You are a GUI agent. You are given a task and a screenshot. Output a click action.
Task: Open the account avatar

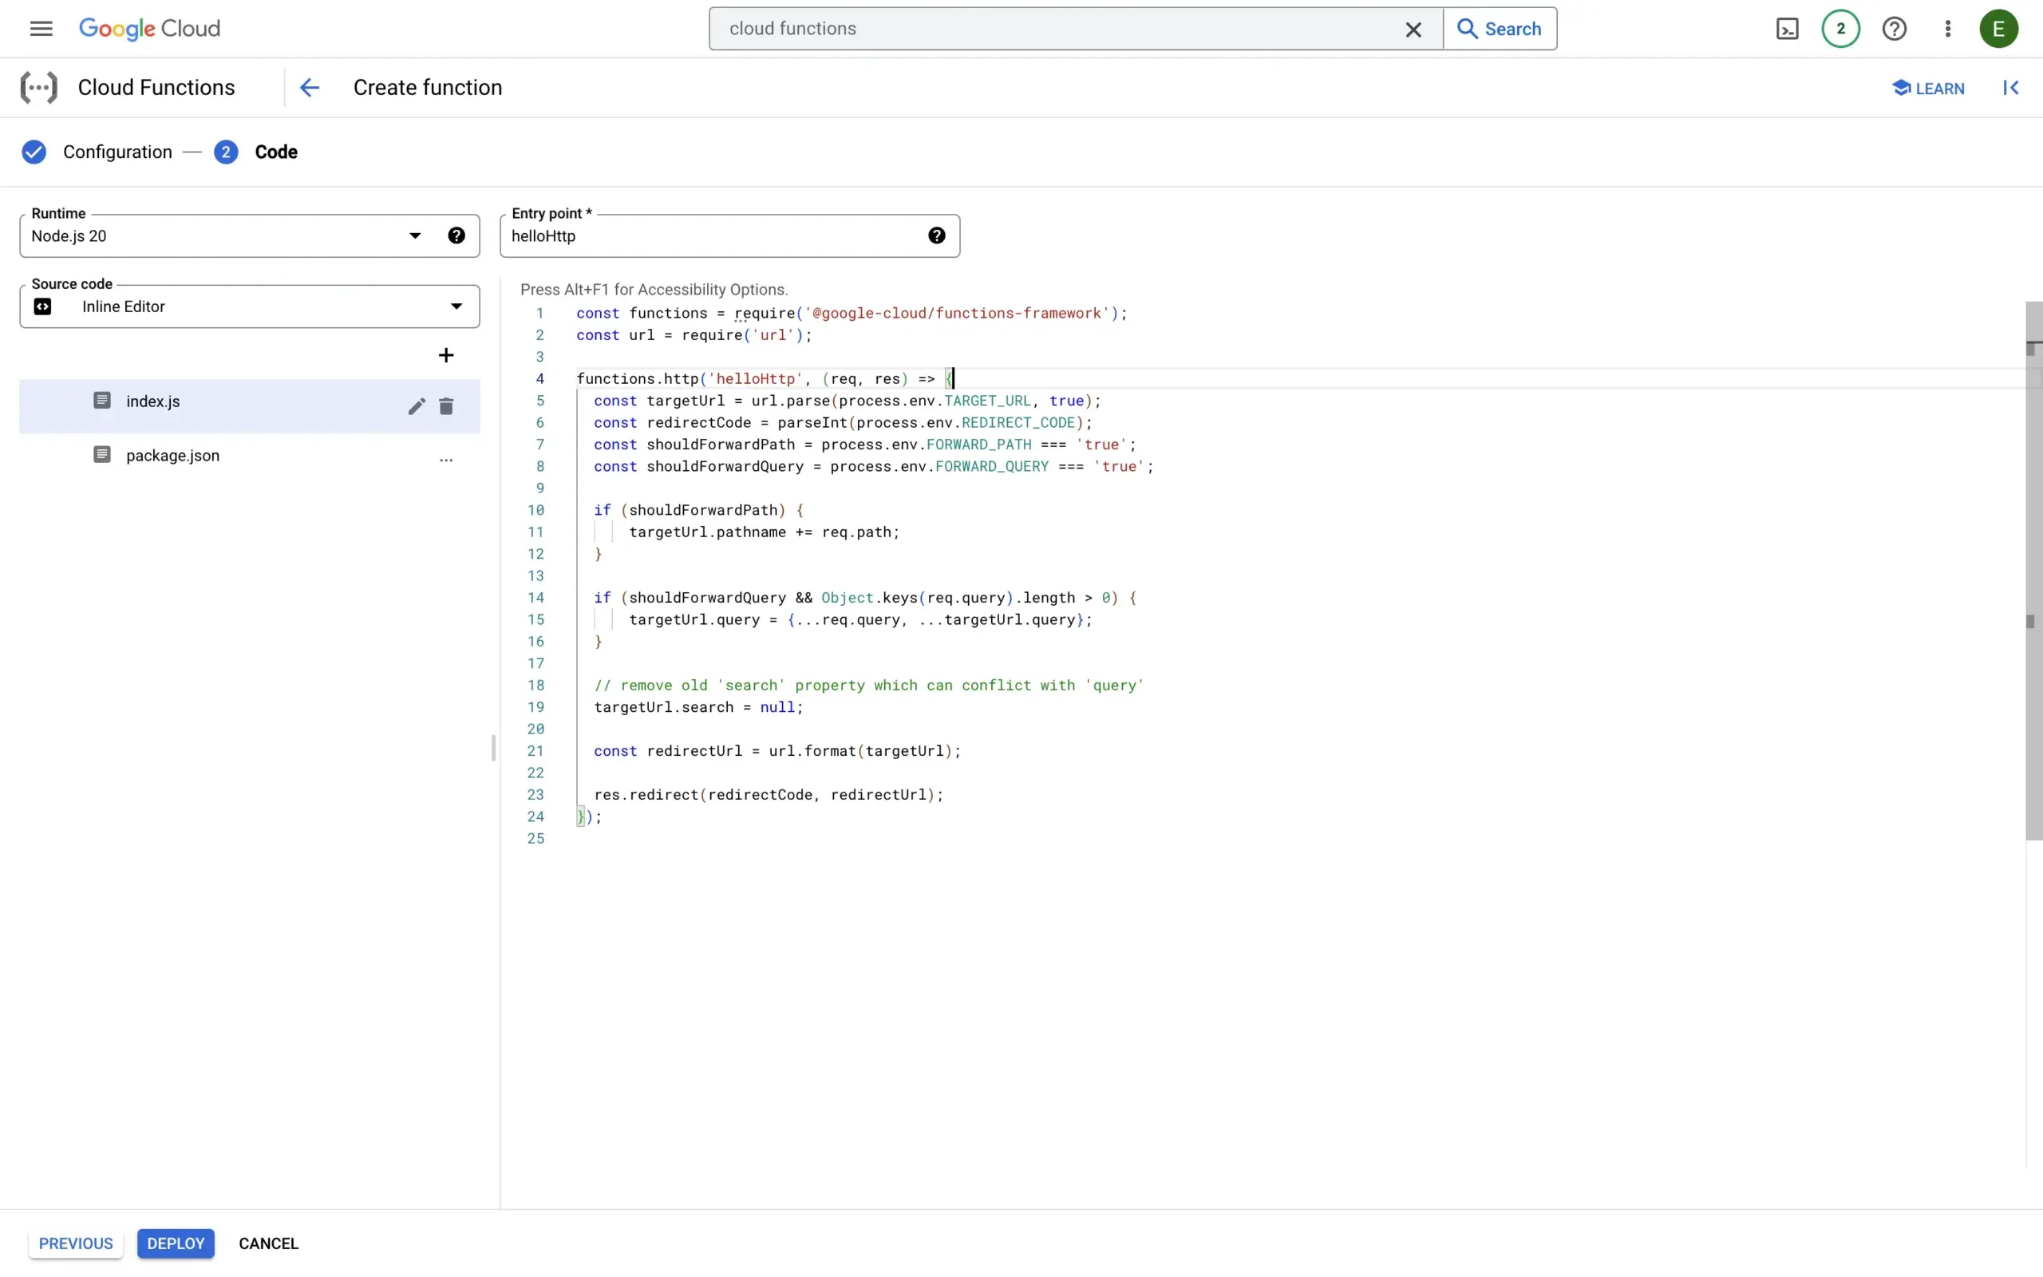point(1999,28)
